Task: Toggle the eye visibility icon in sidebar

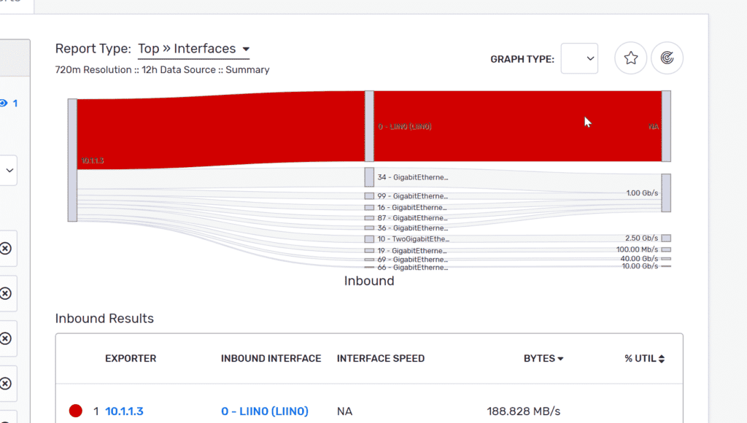Action: click(4, 103)
